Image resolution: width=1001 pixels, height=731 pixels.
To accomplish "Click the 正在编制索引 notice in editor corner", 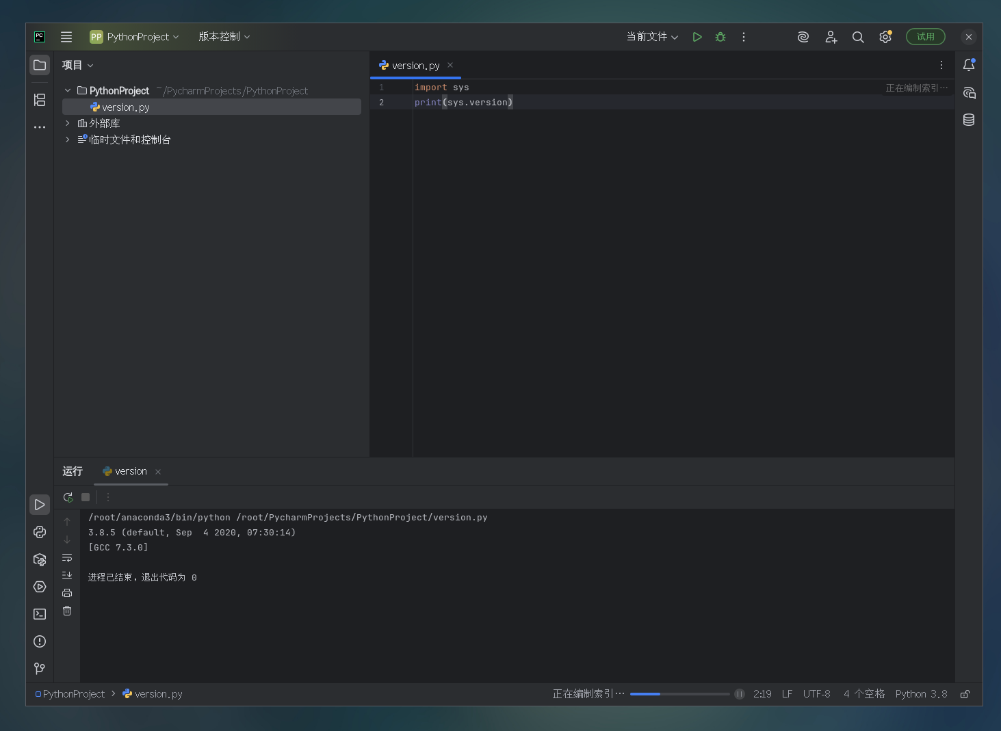I will pos(917,88).
